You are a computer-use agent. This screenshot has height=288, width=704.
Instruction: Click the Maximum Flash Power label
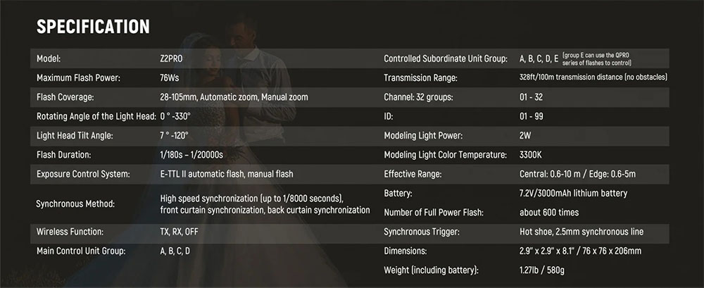[79, 77]
